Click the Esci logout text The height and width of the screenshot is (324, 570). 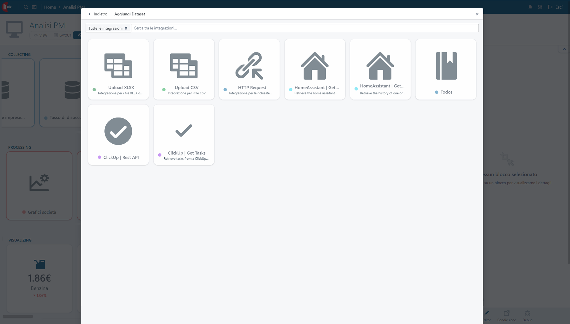[x=559, y=7]
